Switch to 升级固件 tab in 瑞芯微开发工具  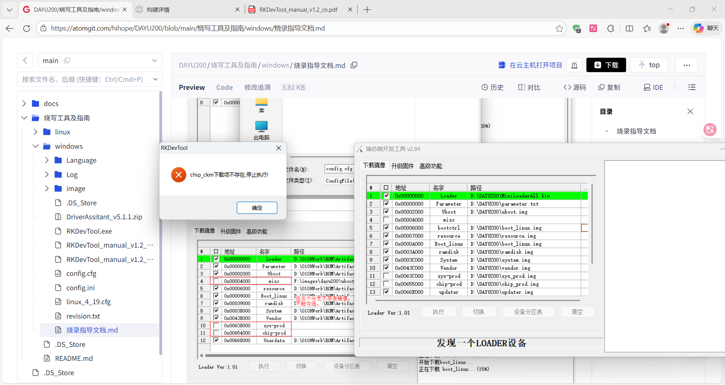pyautogui.click(x=403, y=166)
